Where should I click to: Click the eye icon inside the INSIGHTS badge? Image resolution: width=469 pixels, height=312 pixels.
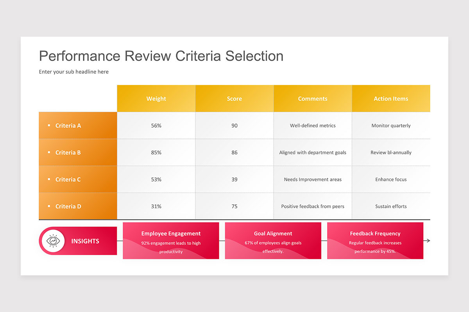(54, 241)
